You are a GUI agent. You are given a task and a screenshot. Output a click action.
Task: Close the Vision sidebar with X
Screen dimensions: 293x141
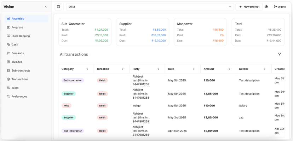pos(46,7)
